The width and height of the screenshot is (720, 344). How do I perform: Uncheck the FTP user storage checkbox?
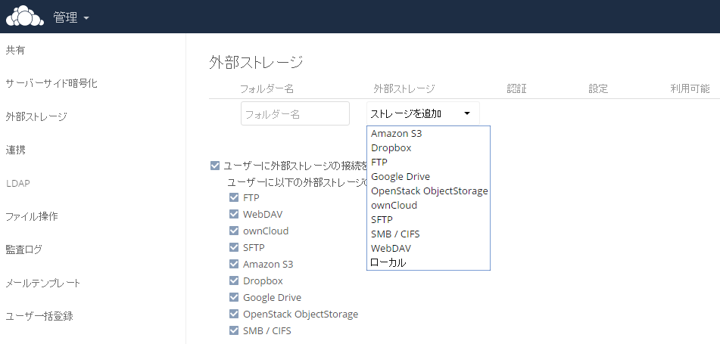pos(234,197)
